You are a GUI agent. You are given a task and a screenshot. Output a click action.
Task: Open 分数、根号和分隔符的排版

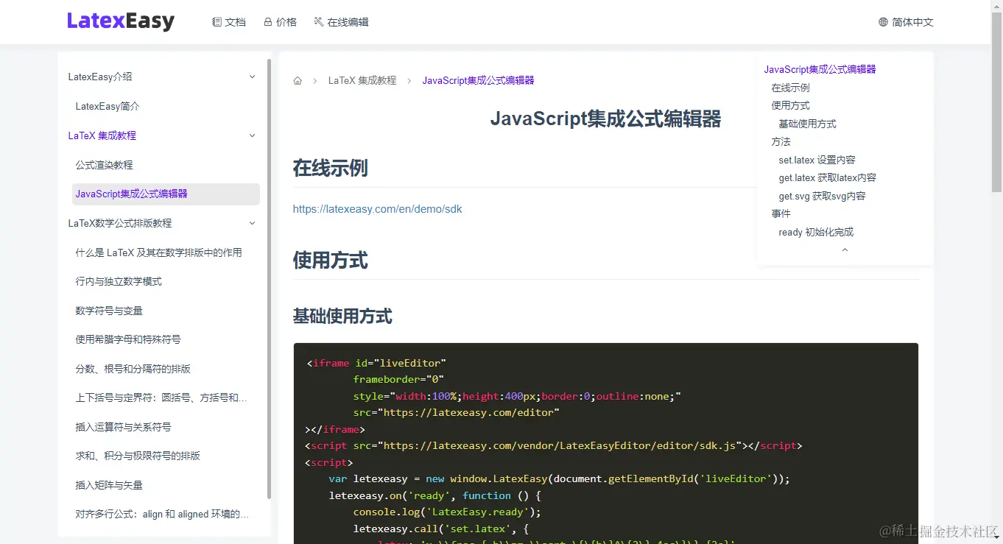coord(133,369)
